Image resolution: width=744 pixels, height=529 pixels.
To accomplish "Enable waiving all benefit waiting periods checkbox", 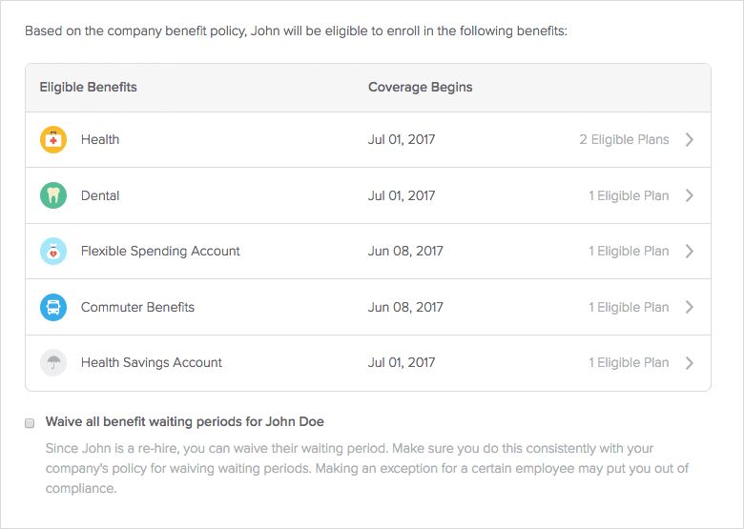I will [x=30, y=423].
